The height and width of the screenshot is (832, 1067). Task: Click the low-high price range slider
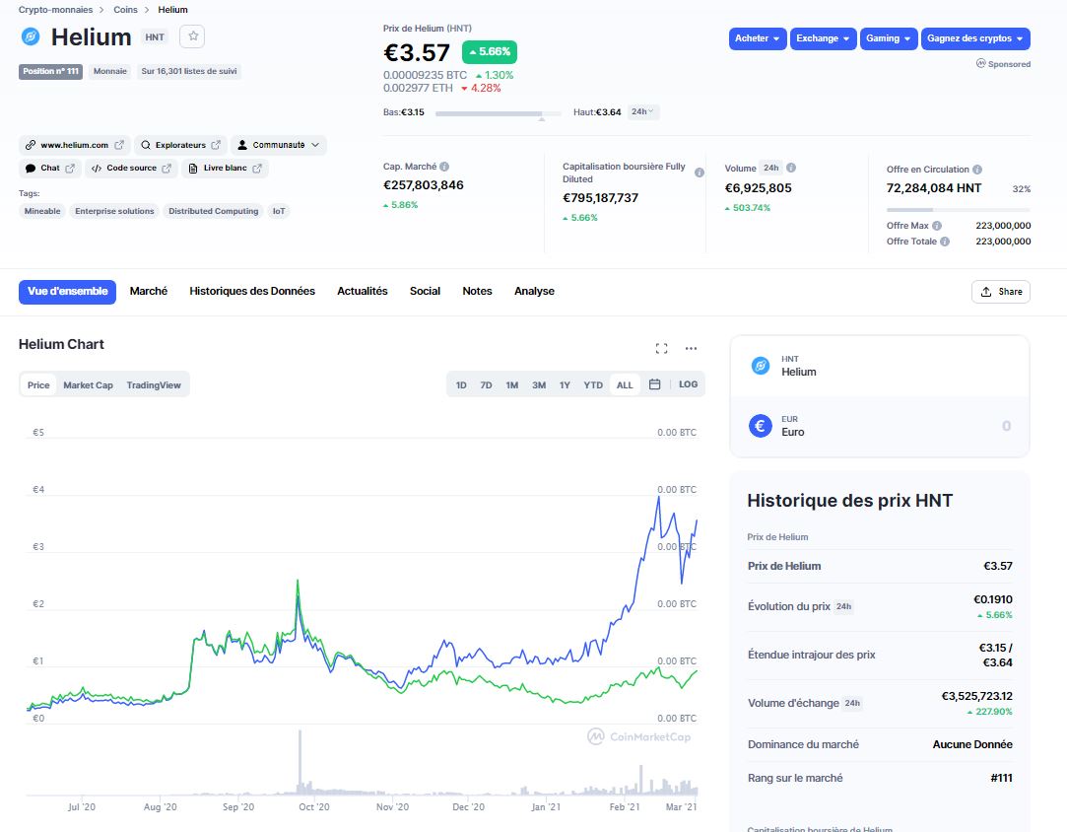[489, 113]
